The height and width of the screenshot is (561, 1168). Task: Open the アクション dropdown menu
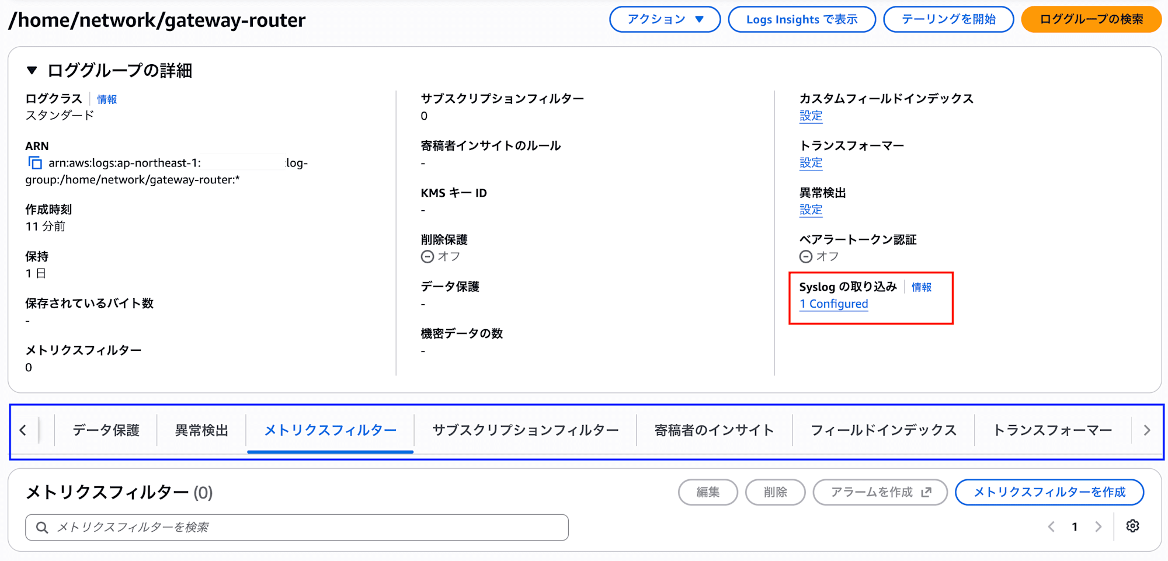coord(665,19)
